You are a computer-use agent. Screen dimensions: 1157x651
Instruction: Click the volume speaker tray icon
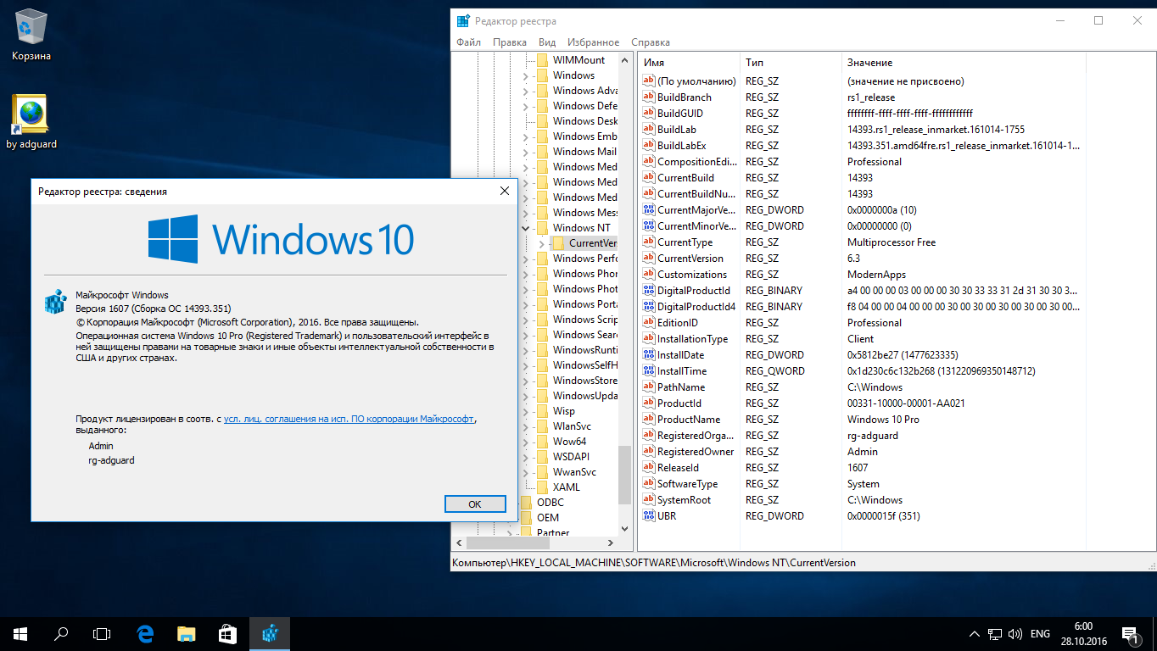pos(1015,634)
